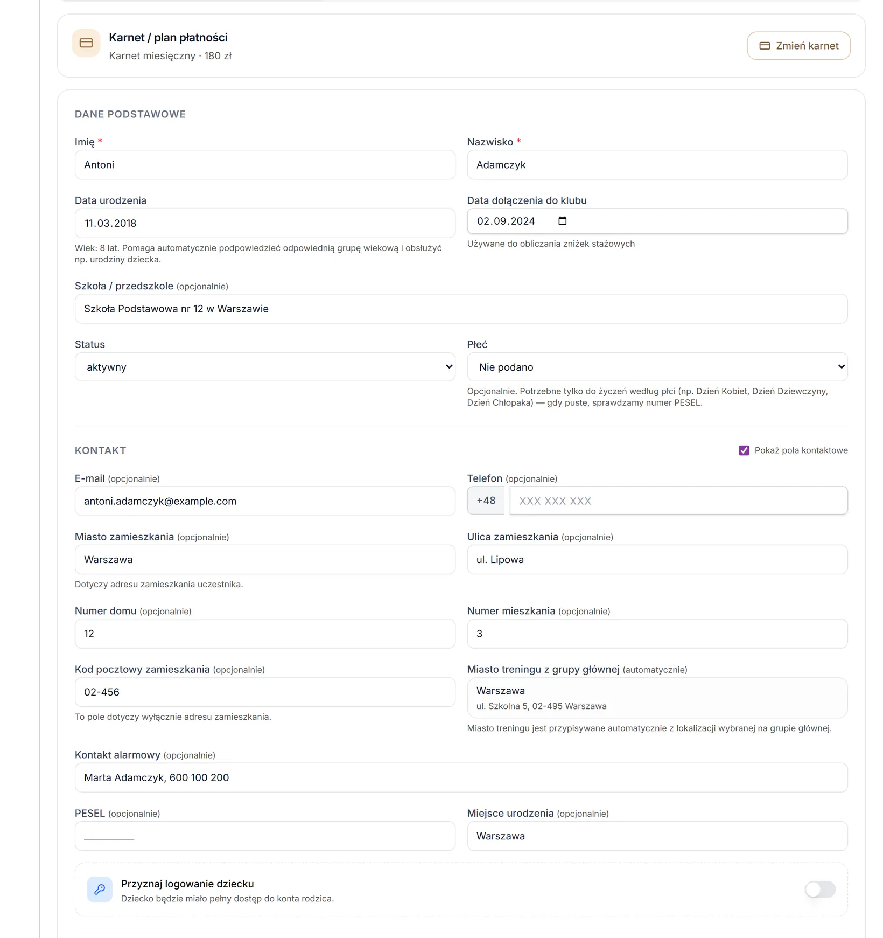Click the Nazwisko field containing Adamczyk

click(657, 165)
